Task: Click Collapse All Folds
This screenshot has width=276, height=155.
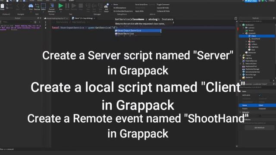Action: click(163, 11)
